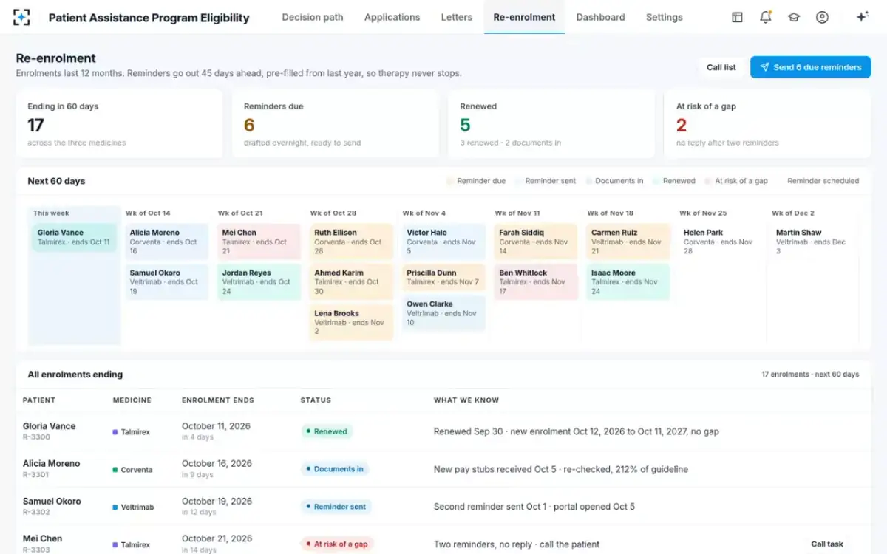The image size is (887, 554).
Task: Select Victor Hale's calendar card
Action: click(443, 242)
